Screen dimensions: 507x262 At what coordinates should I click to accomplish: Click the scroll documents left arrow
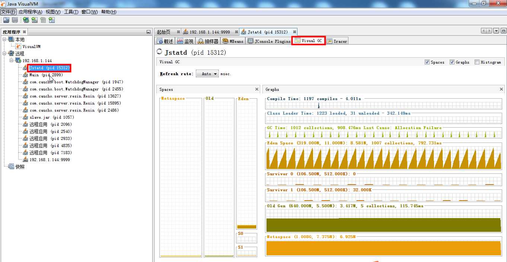coord(484,31)
